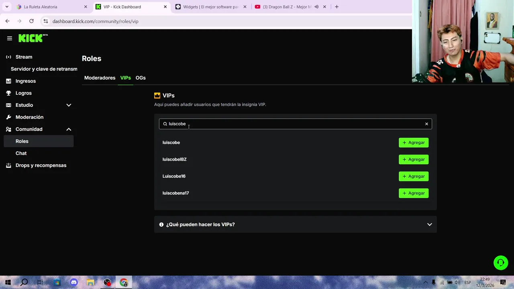Switch to the VIPs tab

tap(125, 78)
